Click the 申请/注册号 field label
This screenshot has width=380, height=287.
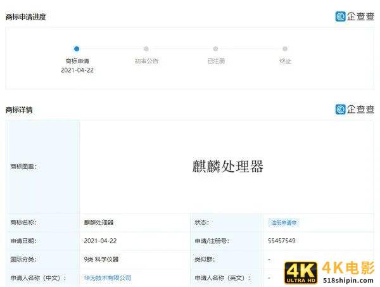tap(212, 241)
